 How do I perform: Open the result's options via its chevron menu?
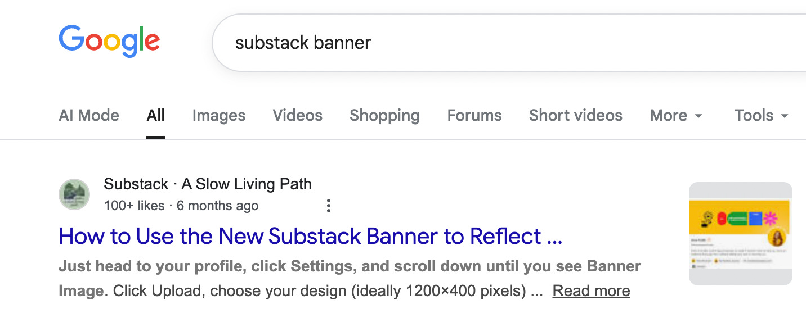(328, 206)
